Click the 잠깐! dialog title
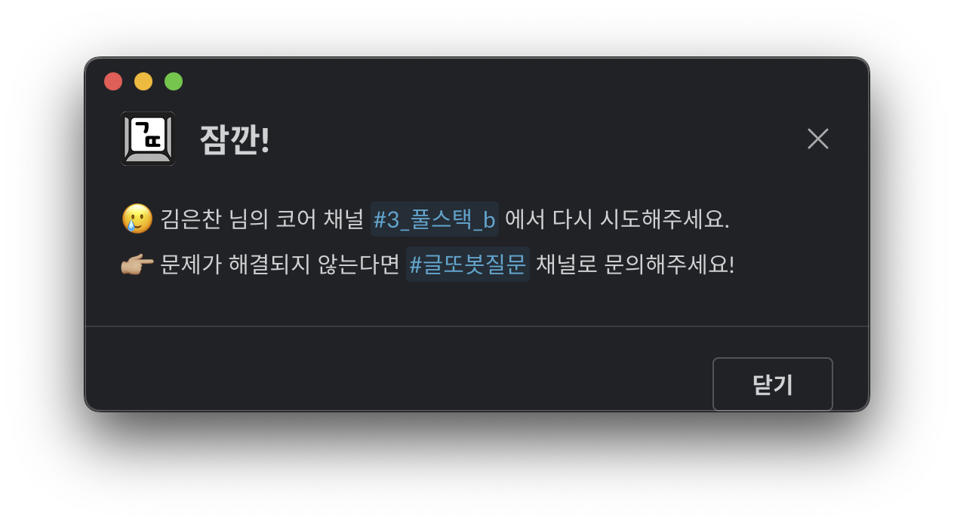954x523 pixels. point(234,140)
